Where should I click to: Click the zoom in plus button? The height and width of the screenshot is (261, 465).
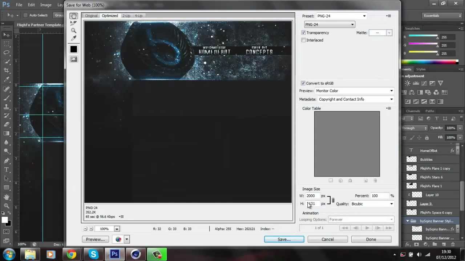[x=91, y=229]
